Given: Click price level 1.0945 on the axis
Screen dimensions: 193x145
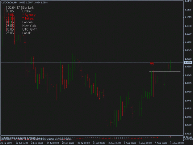Looking at the screenshot, I should click(x=188, y=50).
